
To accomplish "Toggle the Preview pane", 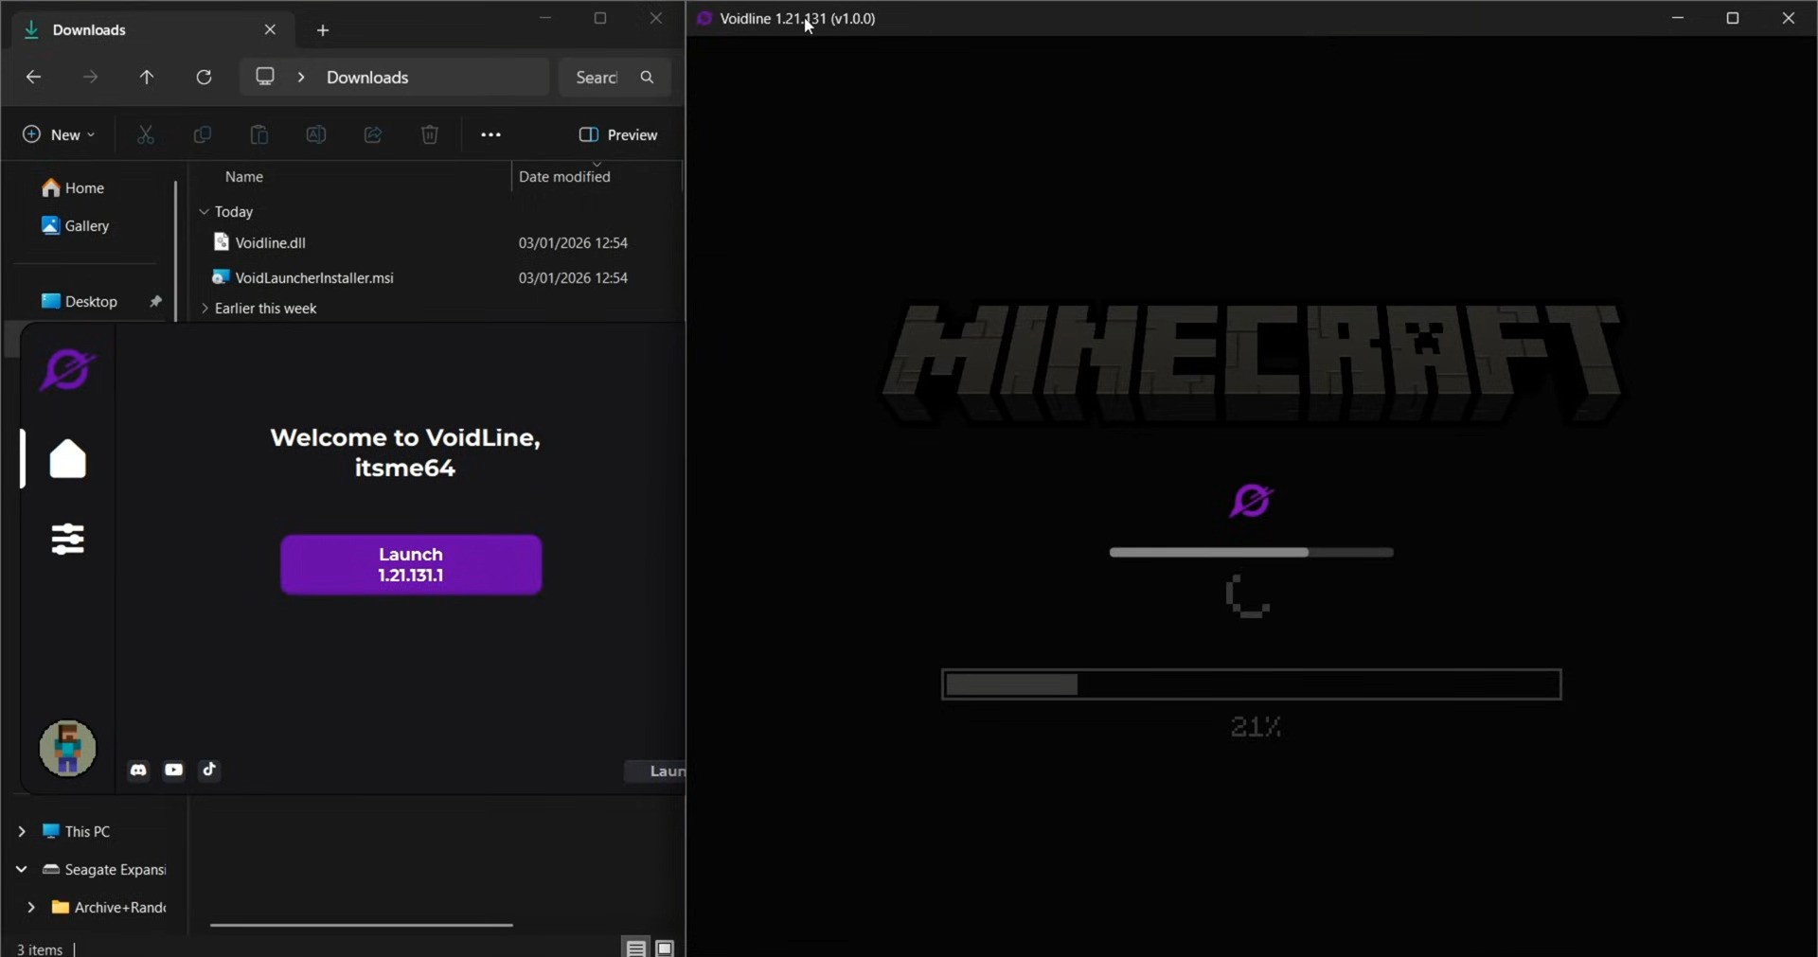I will 618,134.
